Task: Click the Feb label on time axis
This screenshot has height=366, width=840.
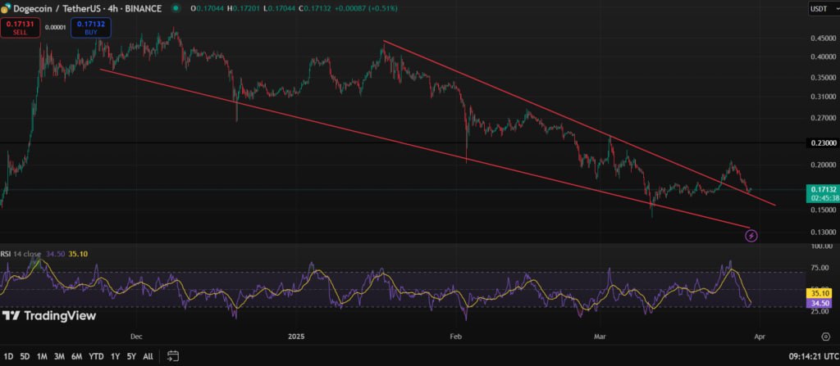Action: (x=455, y=337)
